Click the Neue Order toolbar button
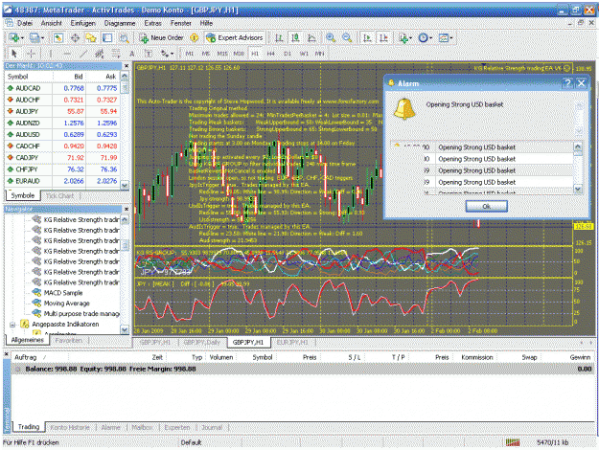Image resolution: width=599 pixels, height=450 pixels. click(x=161, y=37)
